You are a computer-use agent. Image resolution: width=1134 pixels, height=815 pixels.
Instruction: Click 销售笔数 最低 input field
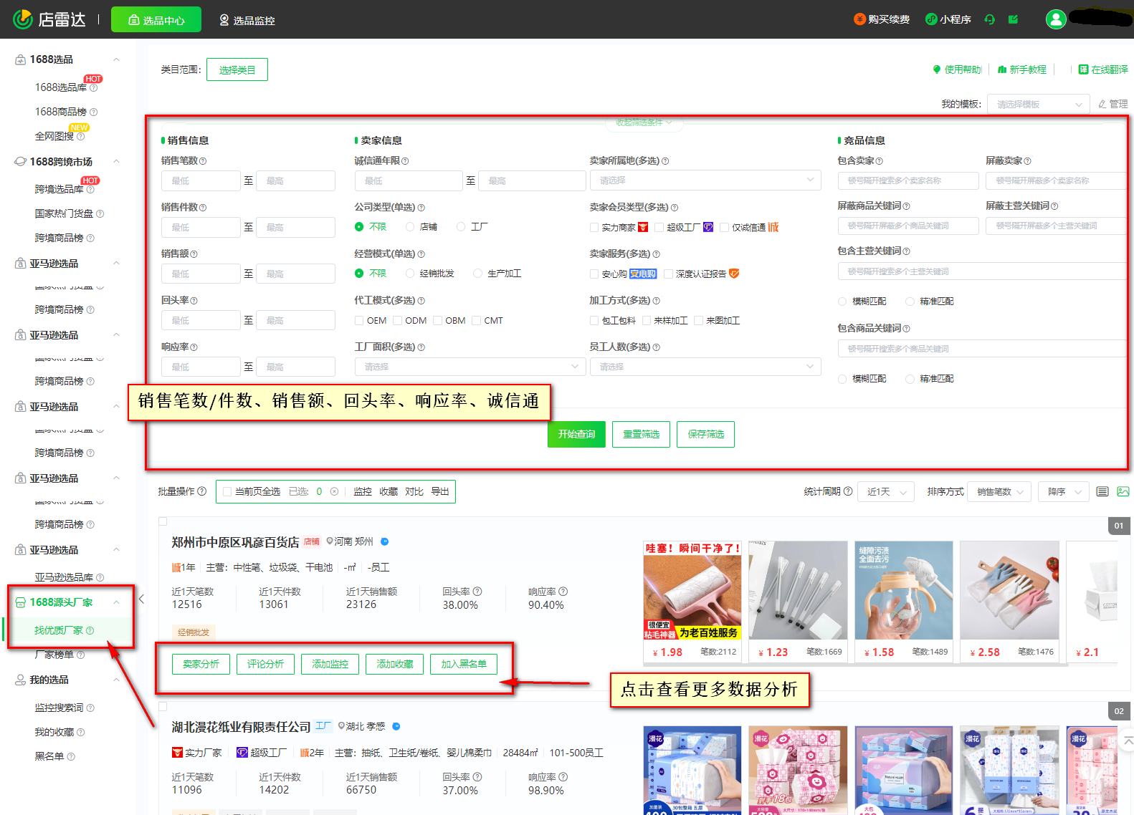201,180
